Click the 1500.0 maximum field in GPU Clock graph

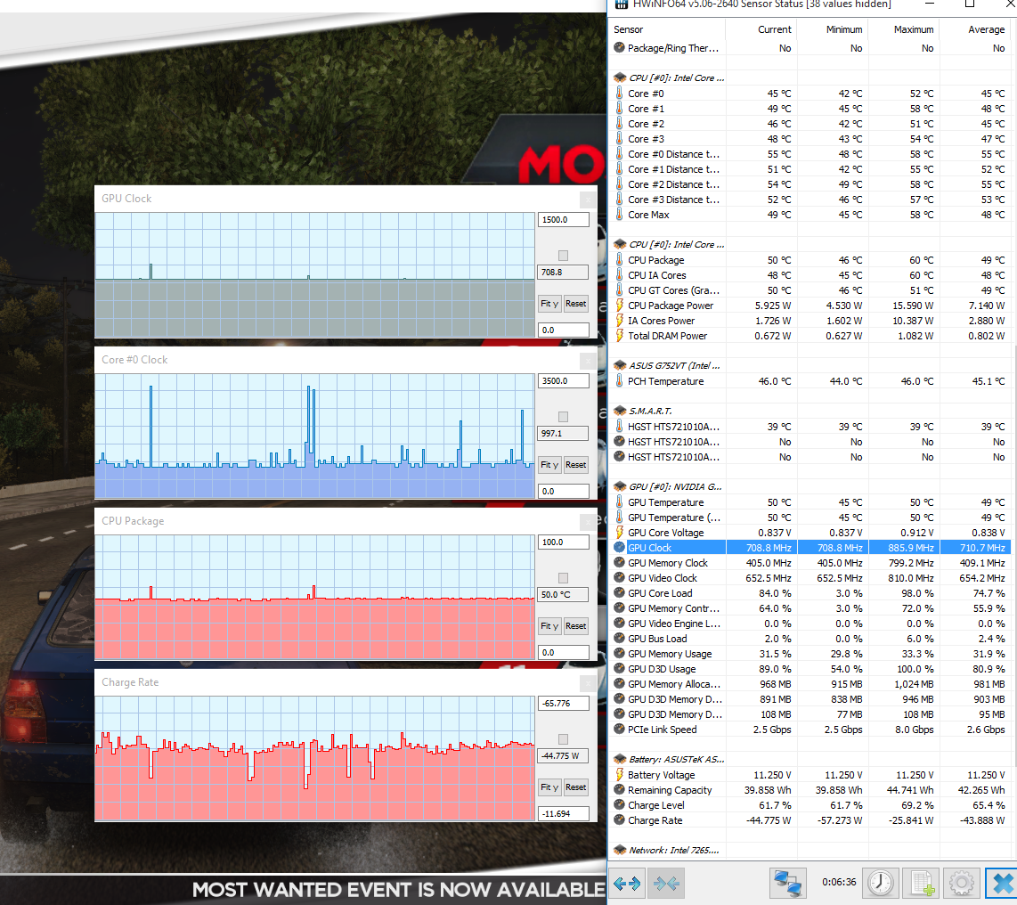click(564, 220)
